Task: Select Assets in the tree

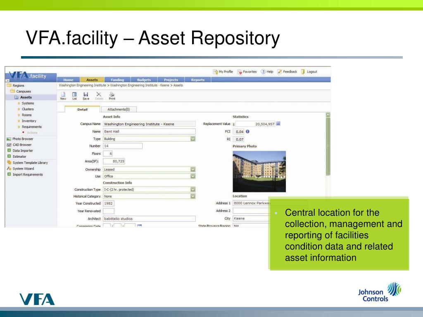Action: [23, 97]
